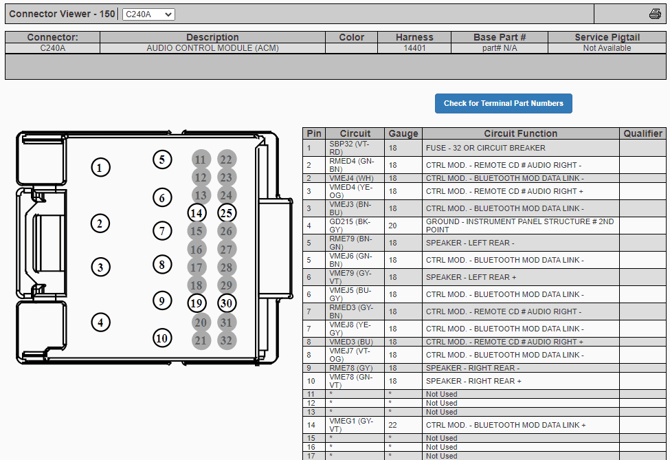This screenshot has height=460, width=670.
Task: Click the Circuit Function column header
Action: 520,133
